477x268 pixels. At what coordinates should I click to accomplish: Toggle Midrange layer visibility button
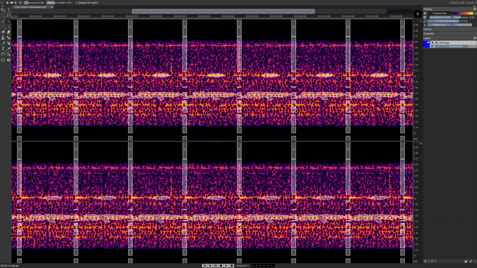[x=432, y=43]
